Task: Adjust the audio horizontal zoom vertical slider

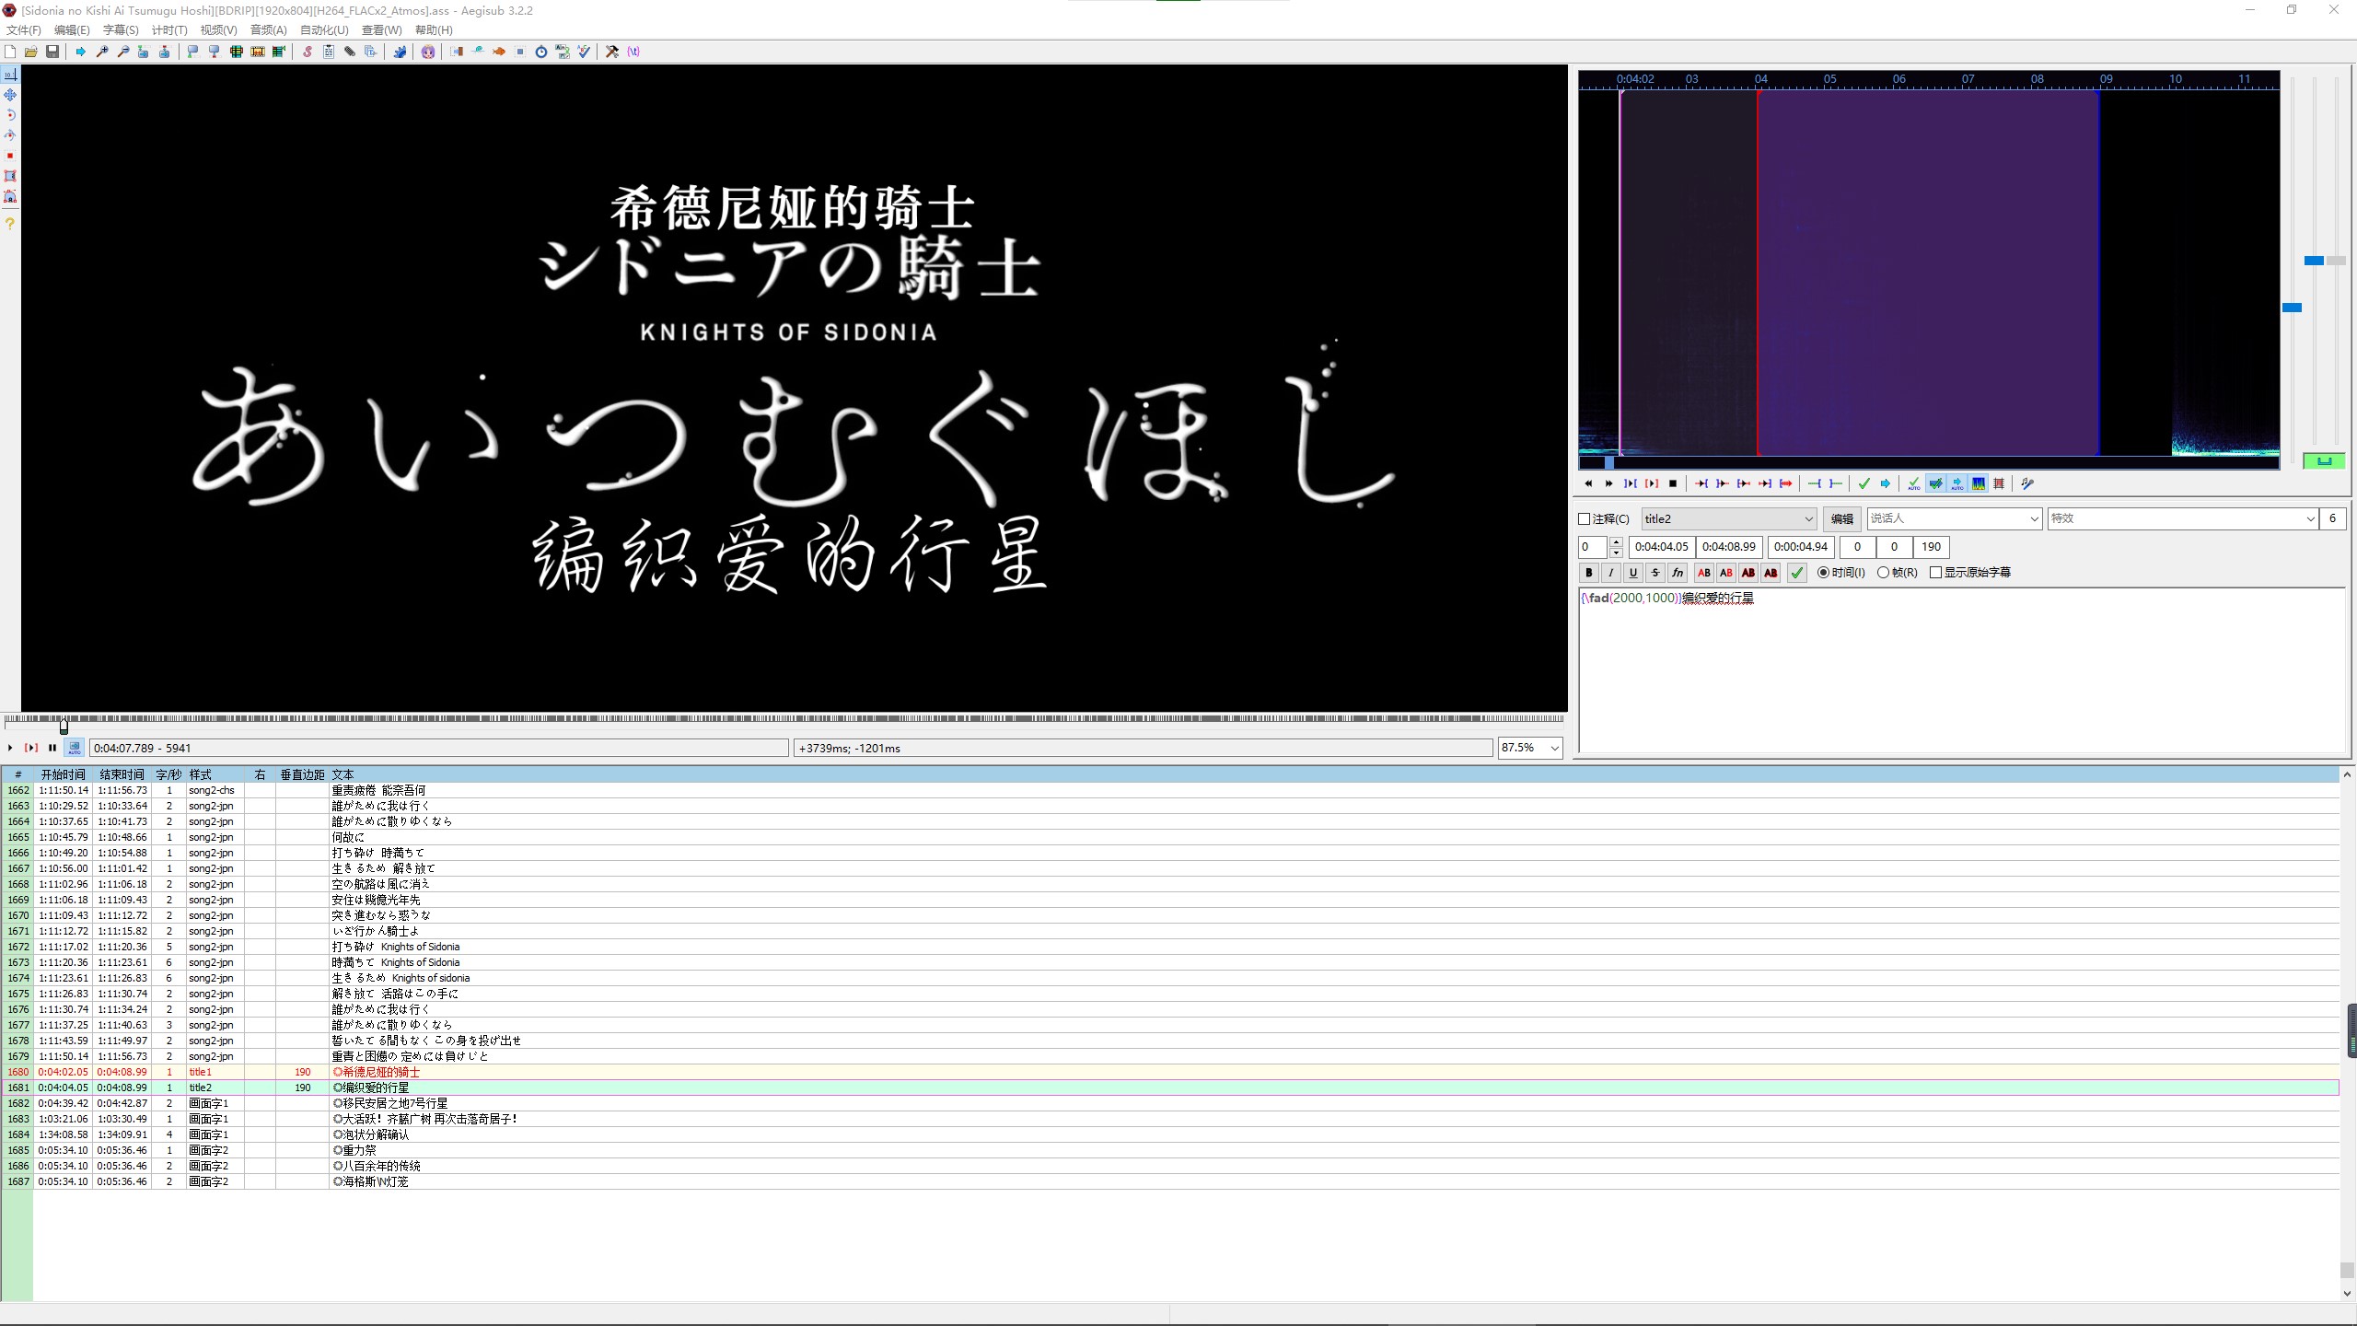Action: (2292, 308)
